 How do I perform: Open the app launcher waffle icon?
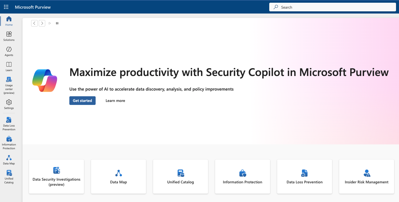tap(6, 7)
